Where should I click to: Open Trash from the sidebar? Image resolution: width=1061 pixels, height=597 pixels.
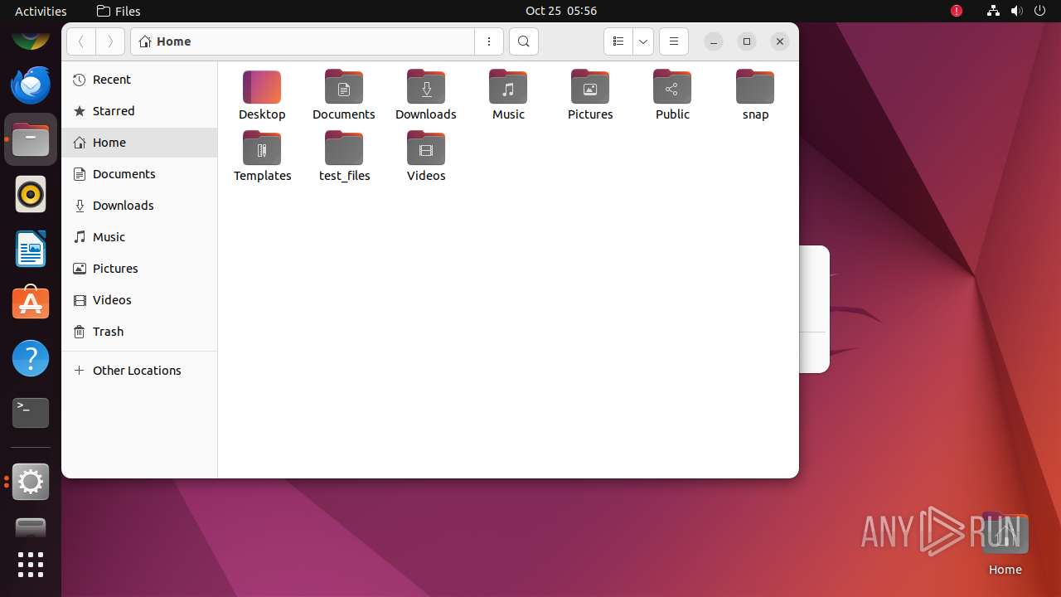139,332
